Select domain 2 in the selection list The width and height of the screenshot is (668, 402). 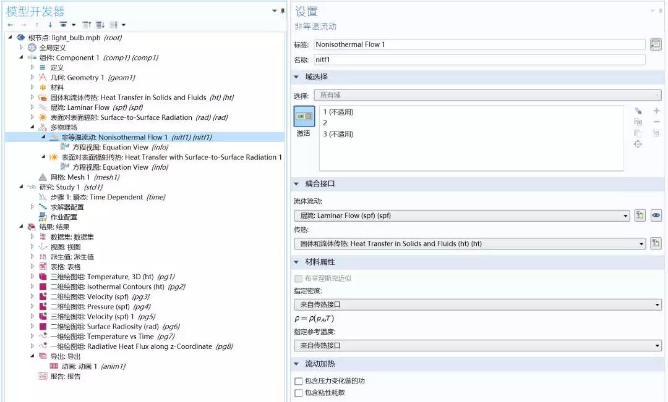[325, 123]
